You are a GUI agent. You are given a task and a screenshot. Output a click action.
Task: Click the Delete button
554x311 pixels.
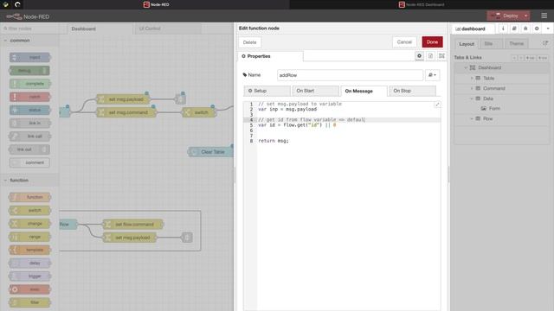(249, 42)
